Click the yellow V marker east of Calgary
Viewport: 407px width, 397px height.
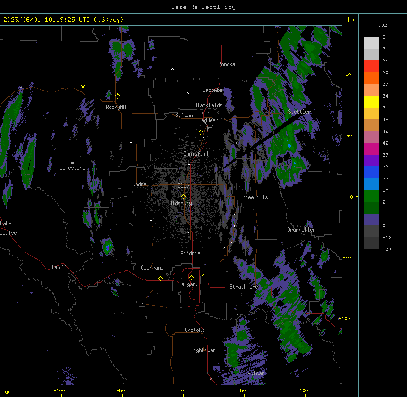203,275
